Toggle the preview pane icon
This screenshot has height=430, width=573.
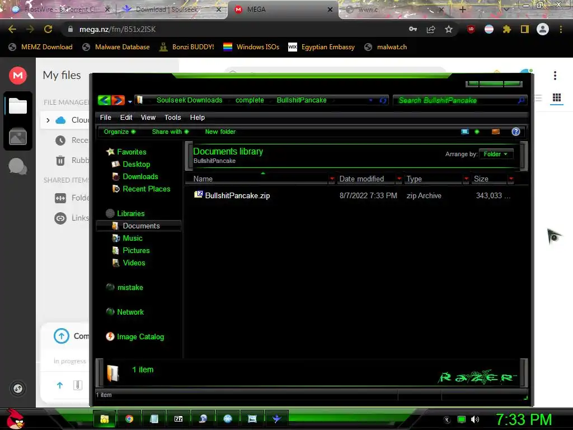(496, 132)
